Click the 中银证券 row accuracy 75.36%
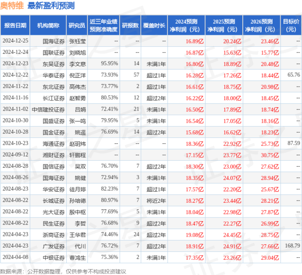Image resolution: width=302 pixels, height=275 pixels. click(x=109, y=257)
